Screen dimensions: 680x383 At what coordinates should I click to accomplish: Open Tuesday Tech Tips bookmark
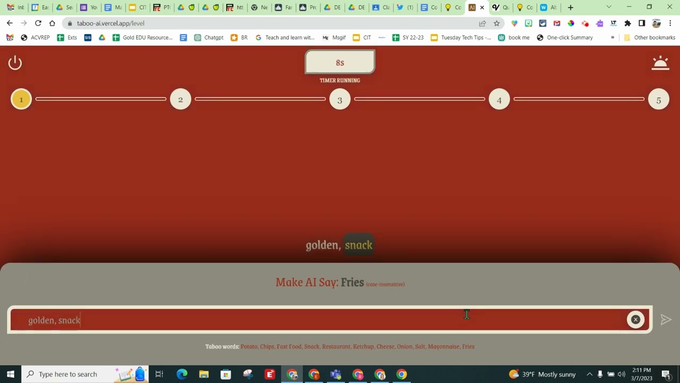tap(461, 38)
